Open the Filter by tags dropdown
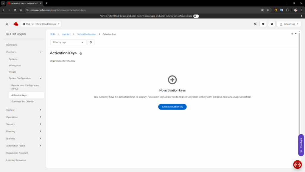Image resolution: width=305 pixels, height=172 pixels. (68, 42)
